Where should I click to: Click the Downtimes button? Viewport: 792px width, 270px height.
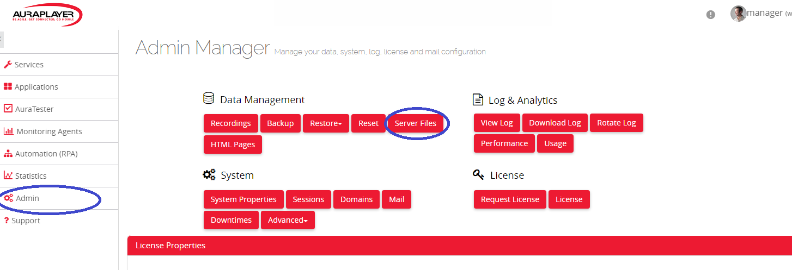click(x=231, y=220)
